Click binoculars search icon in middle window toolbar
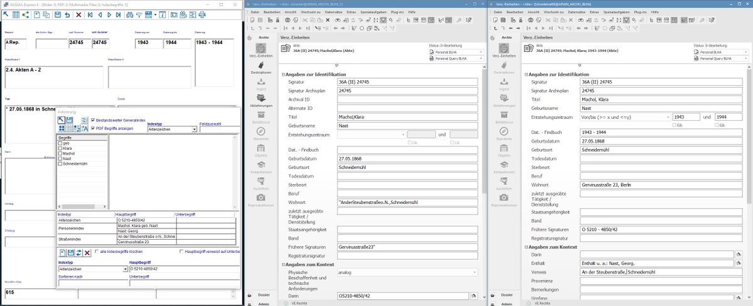This screenshot has width=753, height=306. click(338, 19)
